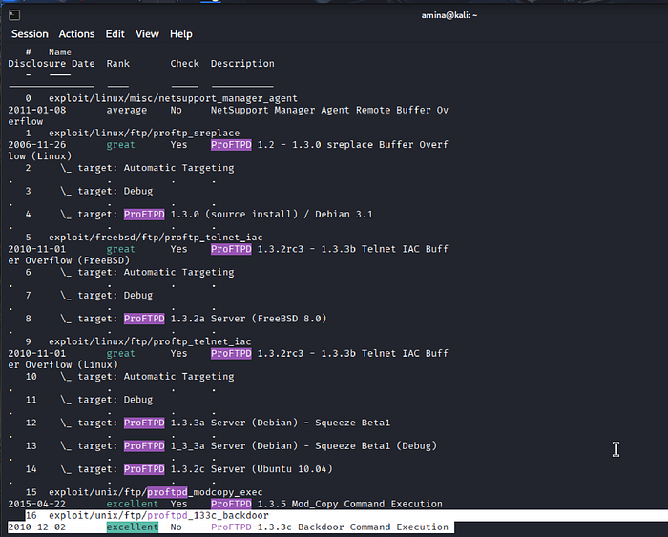Click the date 2010-12-02
The width and height of the screenshot is (668, 537).
37,527
